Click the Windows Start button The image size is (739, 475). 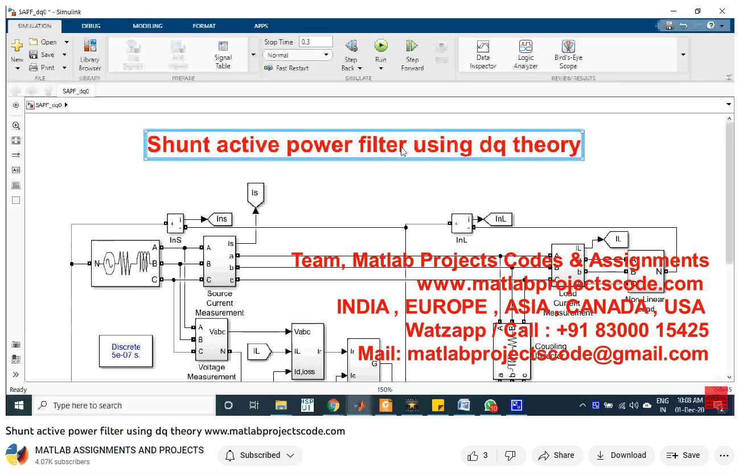click(18, 406)
